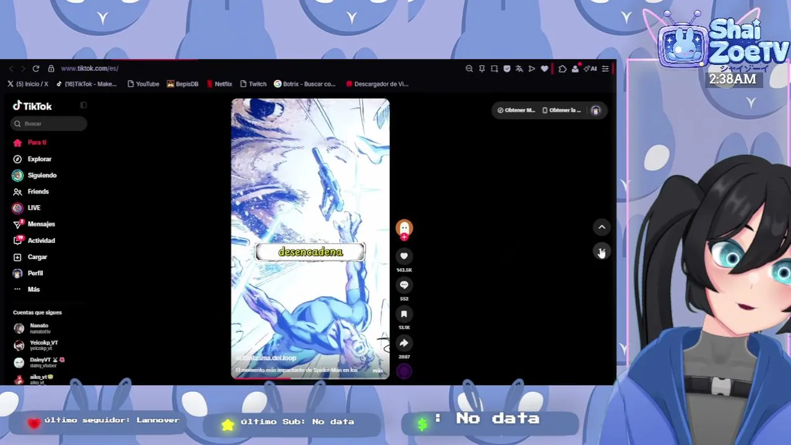
Task: Go to the Siguiendo feed
Action: pyautogui.click(x=35, y=176)
